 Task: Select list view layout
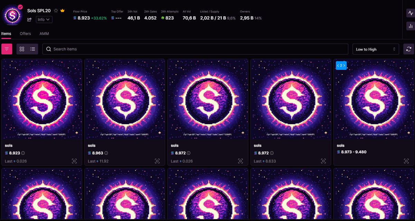click(33, 49)
